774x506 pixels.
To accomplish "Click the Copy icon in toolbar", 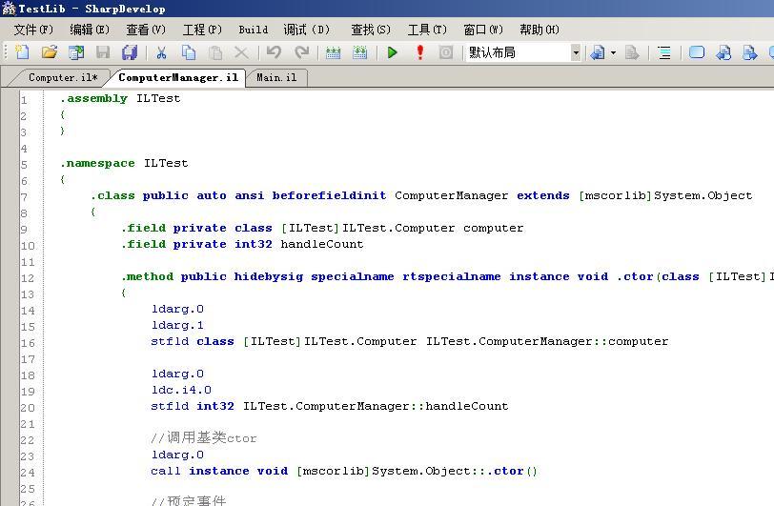I will click(x=189, y=51).
